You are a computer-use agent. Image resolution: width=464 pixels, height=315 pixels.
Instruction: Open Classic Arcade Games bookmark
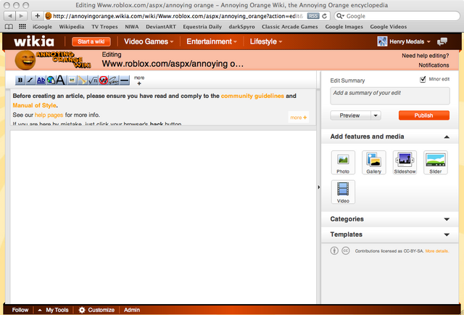(290, 27)
